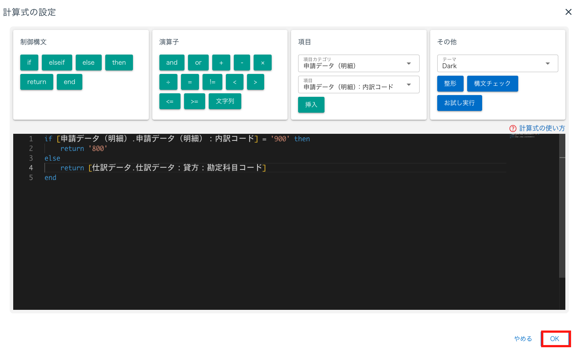Insert the then keyword
This screenshot has height=349, width=579.
coord(119,62)
